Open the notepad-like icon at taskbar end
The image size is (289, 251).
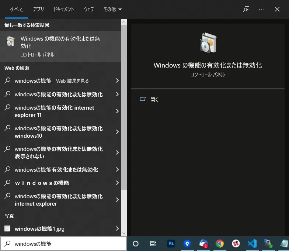285,244
